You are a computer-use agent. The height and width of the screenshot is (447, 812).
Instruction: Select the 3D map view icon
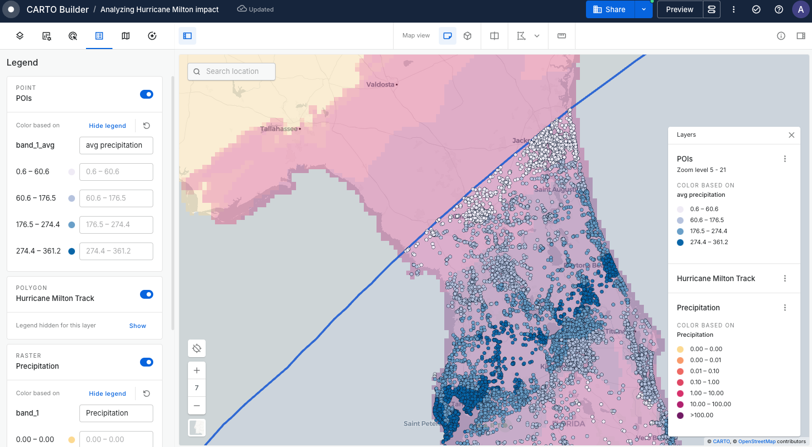[x=467, y=36]
